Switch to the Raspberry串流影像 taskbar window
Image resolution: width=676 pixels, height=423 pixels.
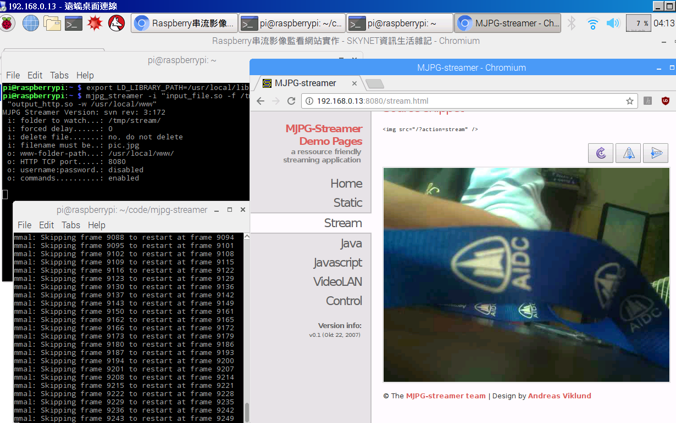184,24
